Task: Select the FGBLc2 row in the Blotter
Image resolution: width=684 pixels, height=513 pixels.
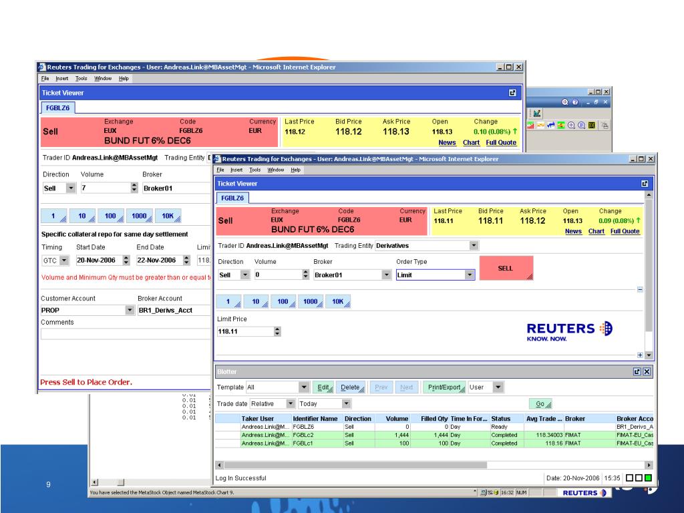Action: [x=434, y=435]
